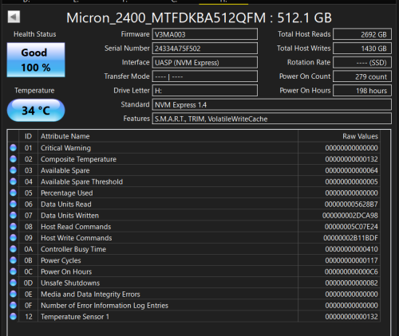Viewport: 399px width, 336px height.
Task: Click the status orb for Controller Busy Time
Action: [x=13, y=249]
